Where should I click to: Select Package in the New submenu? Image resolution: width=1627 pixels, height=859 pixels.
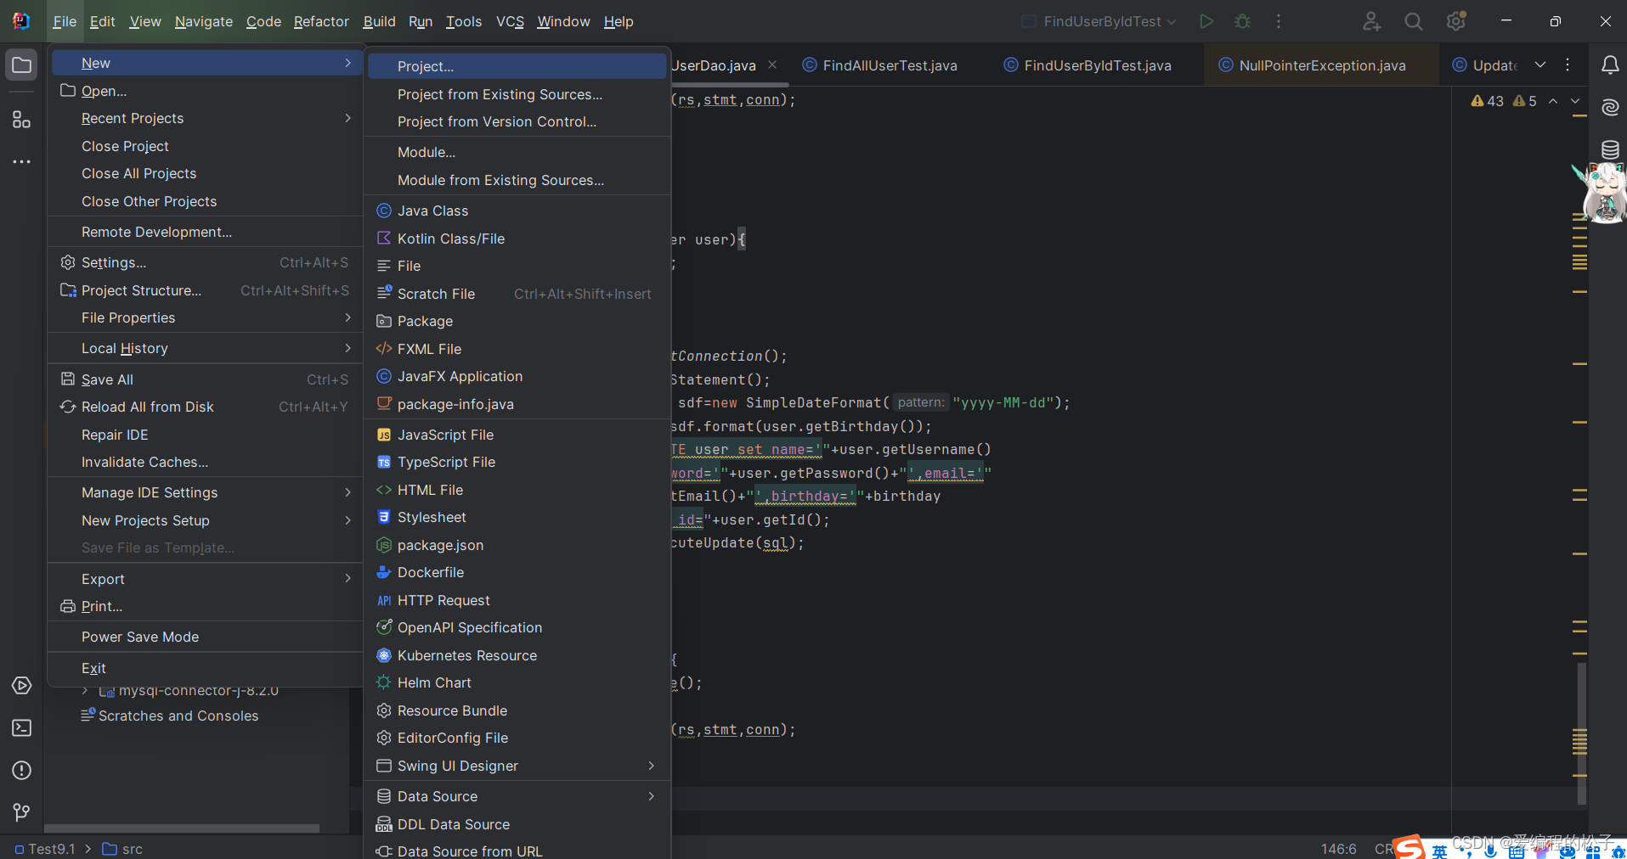pos(517,321)
